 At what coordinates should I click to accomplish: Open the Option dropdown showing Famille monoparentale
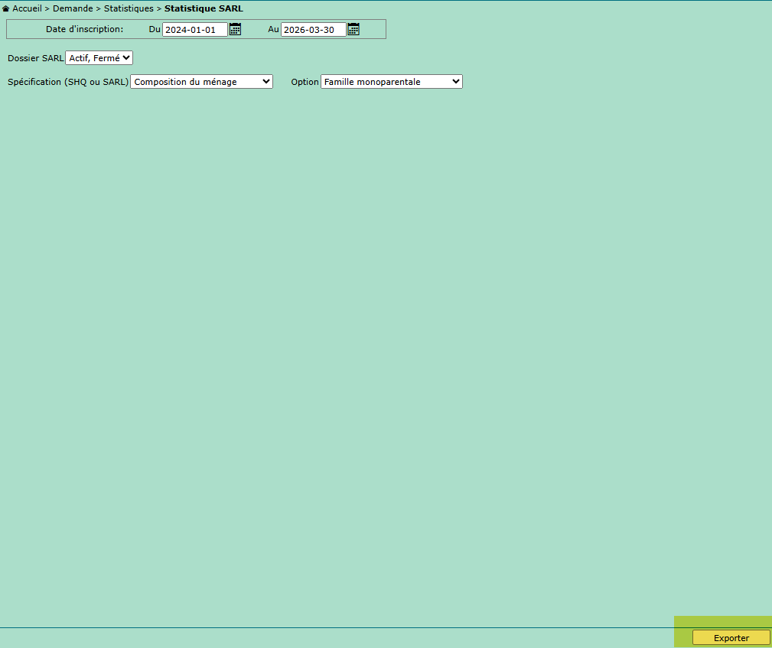[391, 82]
